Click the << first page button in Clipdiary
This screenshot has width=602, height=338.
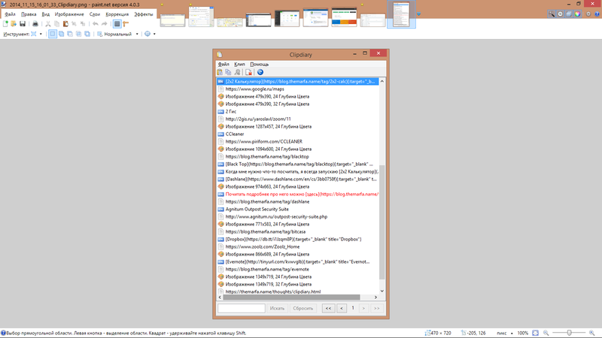[x=328, y=308]
